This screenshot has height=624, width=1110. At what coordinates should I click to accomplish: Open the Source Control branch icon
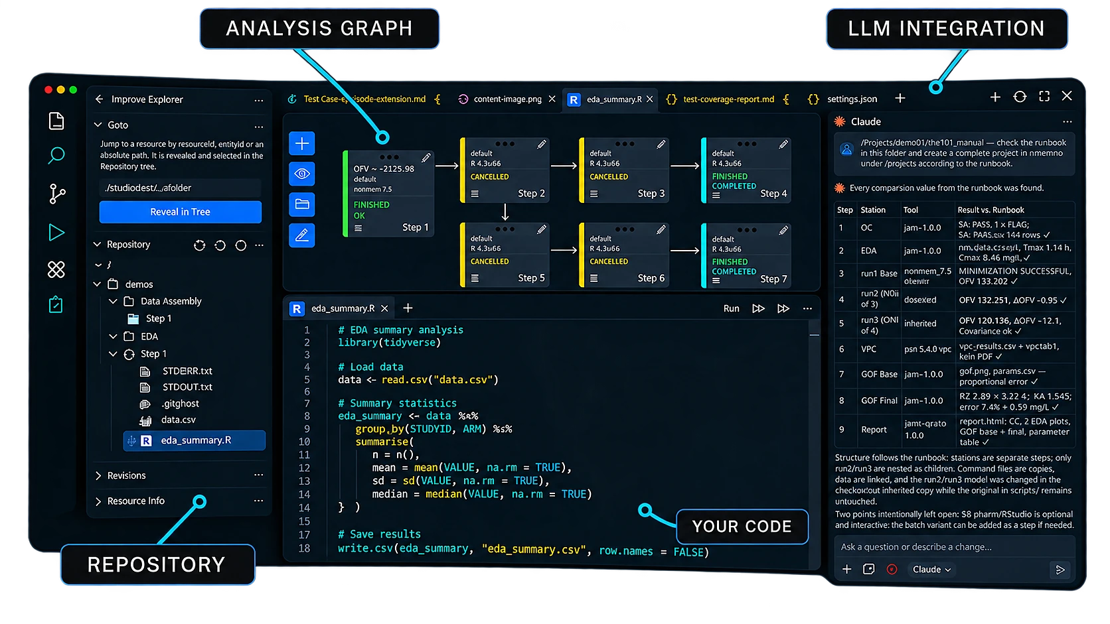tap(57, 194)
